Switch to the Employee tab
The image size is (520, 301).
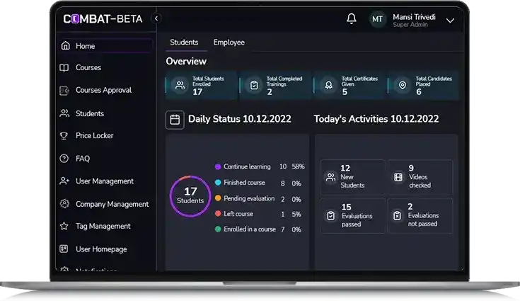[229, 42]
